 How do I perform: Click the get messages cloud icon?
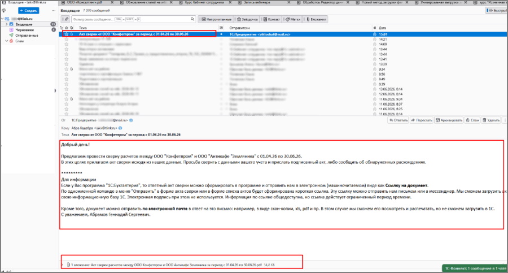(4, 10)
